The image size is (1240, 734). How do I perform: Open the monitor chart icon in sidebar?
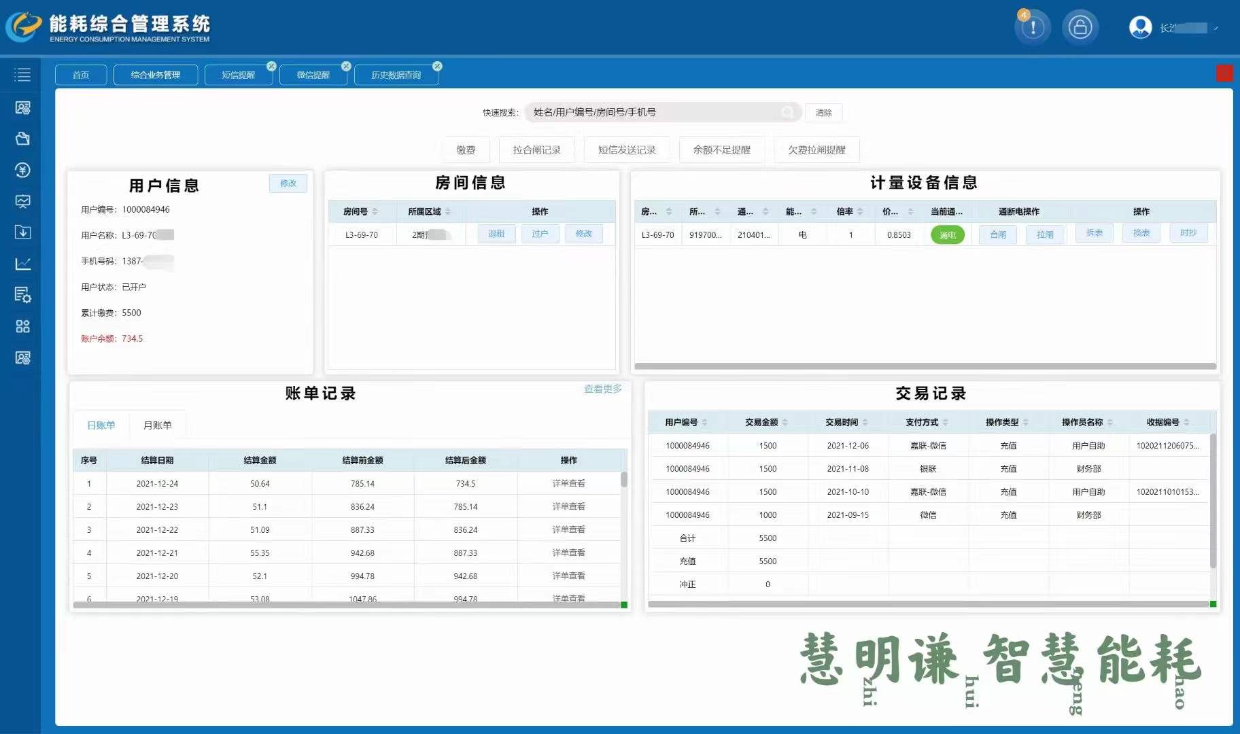point(22,201)
